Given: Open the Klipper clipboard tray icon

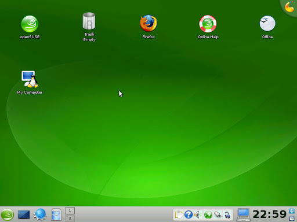Looking at the screenshot, I should click(179, 214).
